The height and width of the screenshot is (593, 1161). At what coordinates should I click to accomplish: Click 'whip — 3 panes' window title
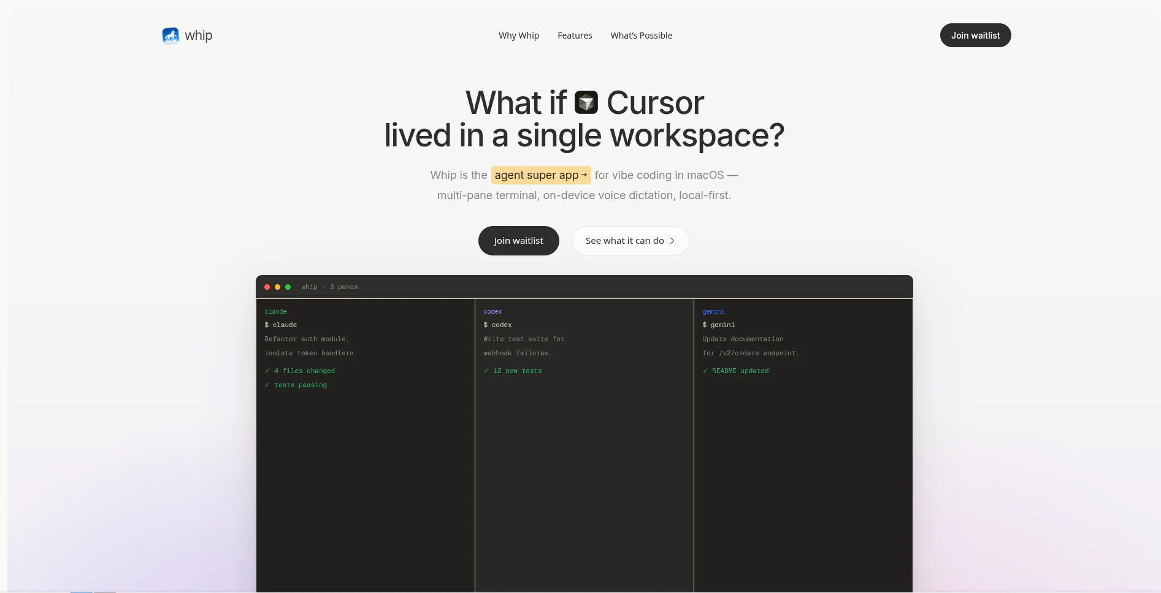329,287
